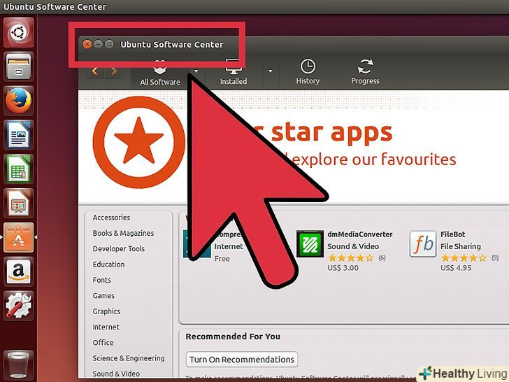
Task: Open LibreOffice Writer from the launcher
Action: coord(18,135)
